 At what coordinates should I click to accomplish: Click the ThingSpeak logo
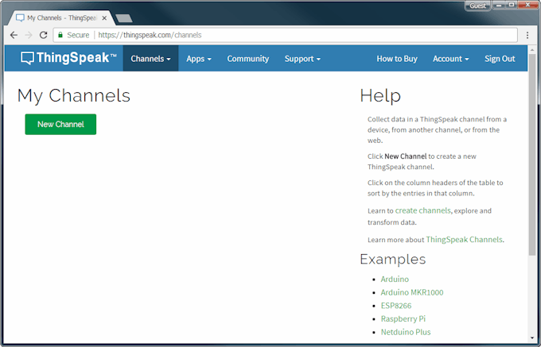(x=68, y=58)
